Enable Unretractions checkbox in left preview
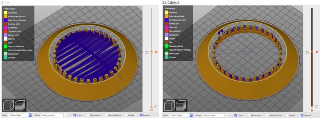This screenshot has width=322, height=118. pyautogui.click(x=106, y=115)
